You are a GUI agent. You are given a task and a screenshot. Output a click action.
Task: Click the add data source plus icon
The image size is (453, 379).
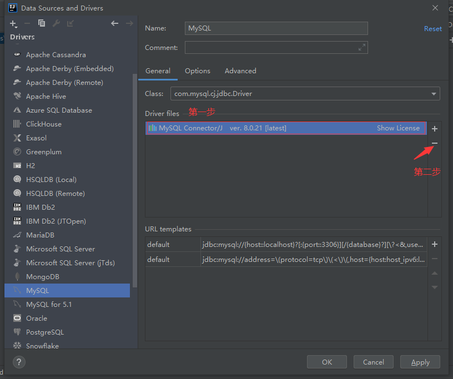(x=13, y=24)
